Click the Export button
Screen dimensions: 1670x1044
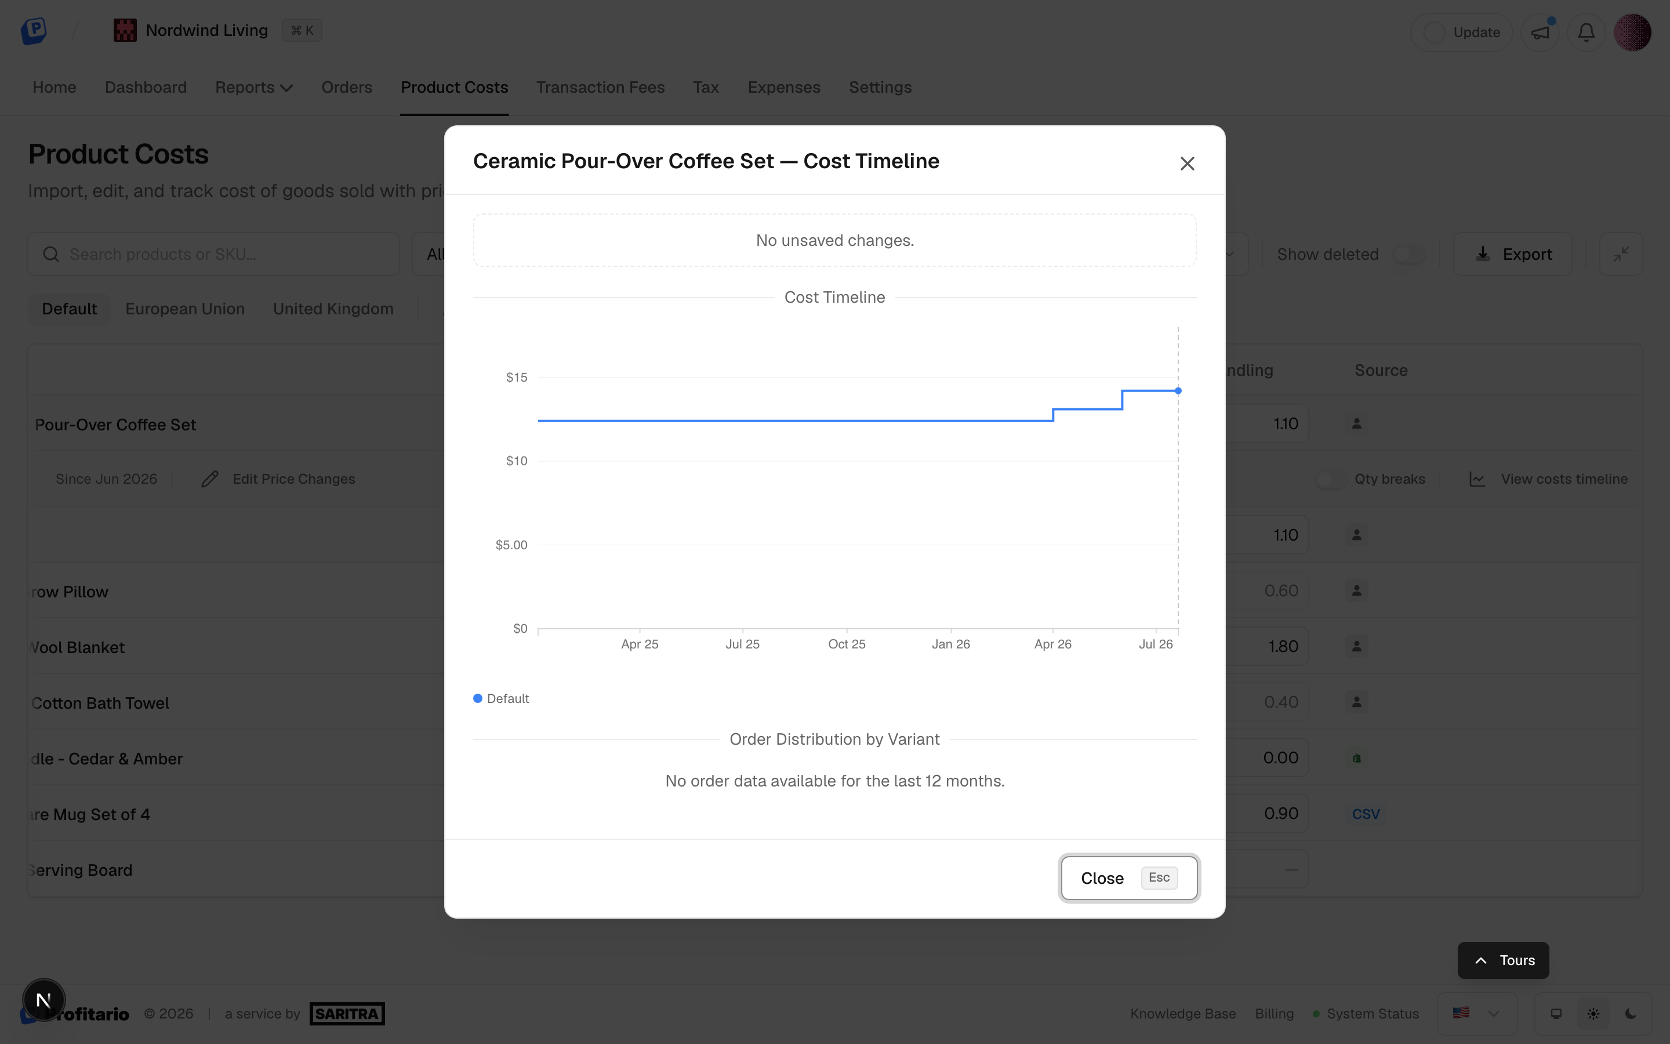1513,254
